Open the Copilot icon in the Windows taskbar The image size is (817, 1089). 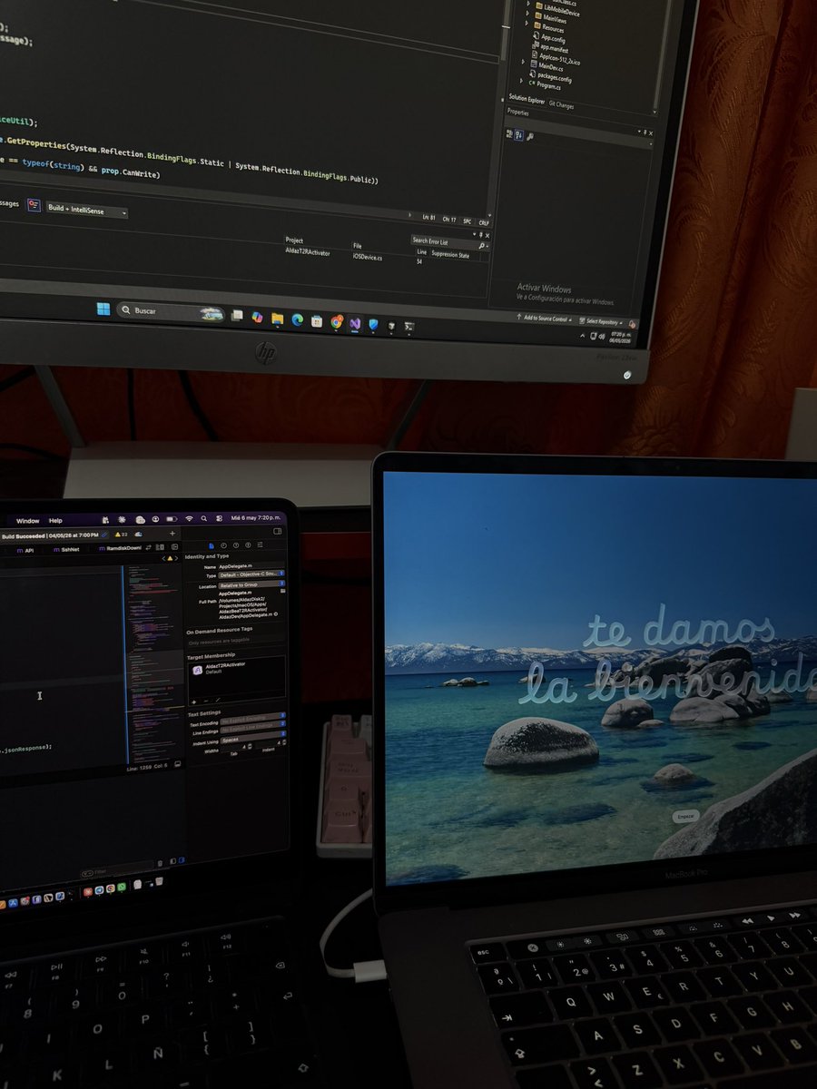[x=257, y=317]
